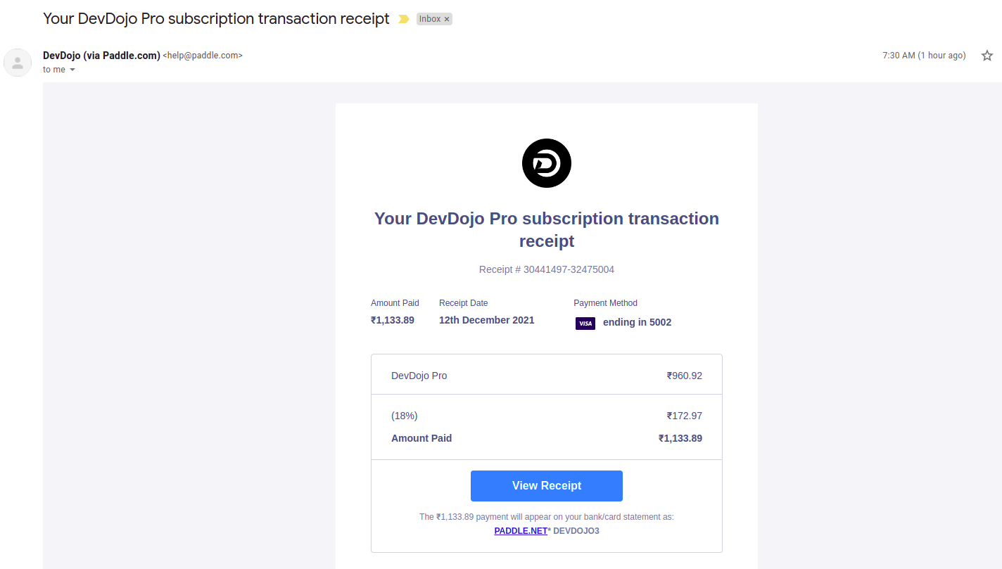The height and width of the screenshot is (569, 1002).
Task: Click the bold Amount Paid total ₹1,133.89
Action: [680, 438]
